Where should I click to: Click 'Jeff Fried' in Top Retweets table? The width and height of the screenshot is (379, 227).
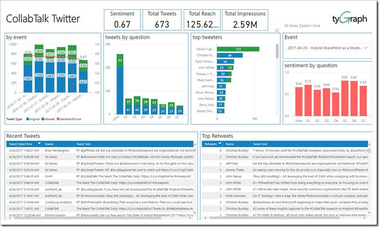pos(232,163)
